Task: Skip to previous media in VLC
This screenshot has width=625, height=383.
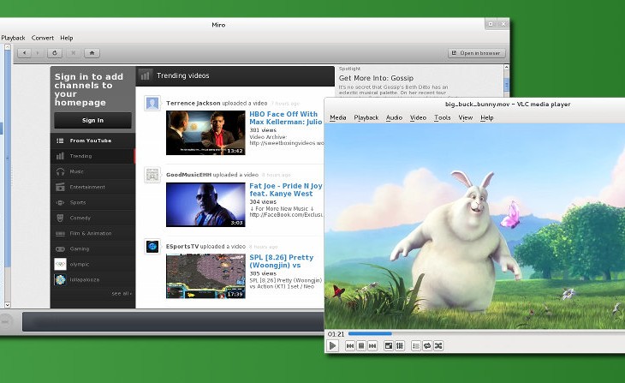Action: (x=350, y=346)
